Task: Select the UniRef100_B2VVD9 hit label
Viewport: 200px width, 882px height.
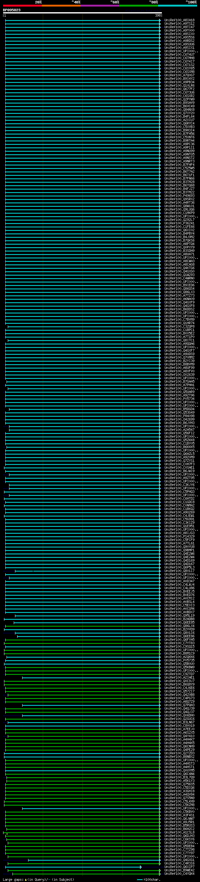Action: pos(179,629)
